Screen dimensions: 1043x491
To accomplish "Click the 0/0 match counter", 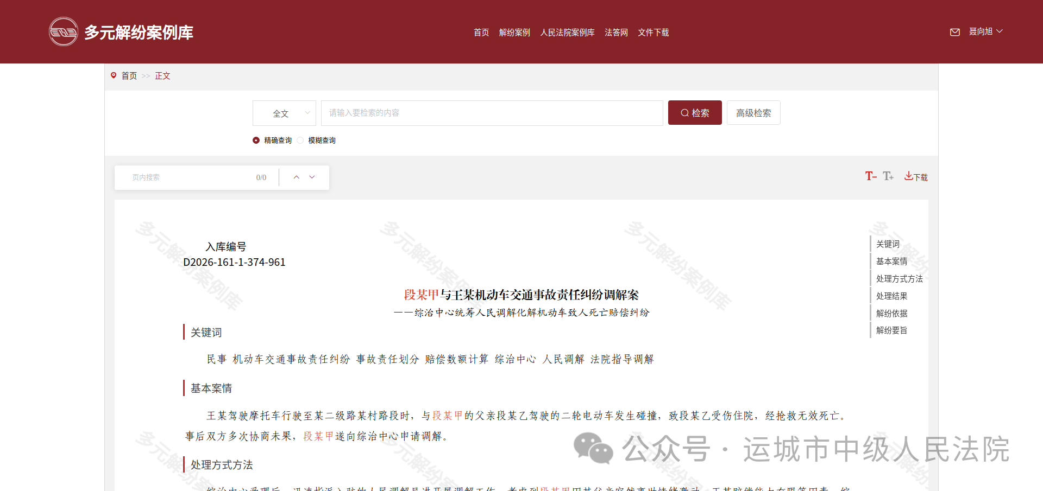I will [x=261, y=177].
